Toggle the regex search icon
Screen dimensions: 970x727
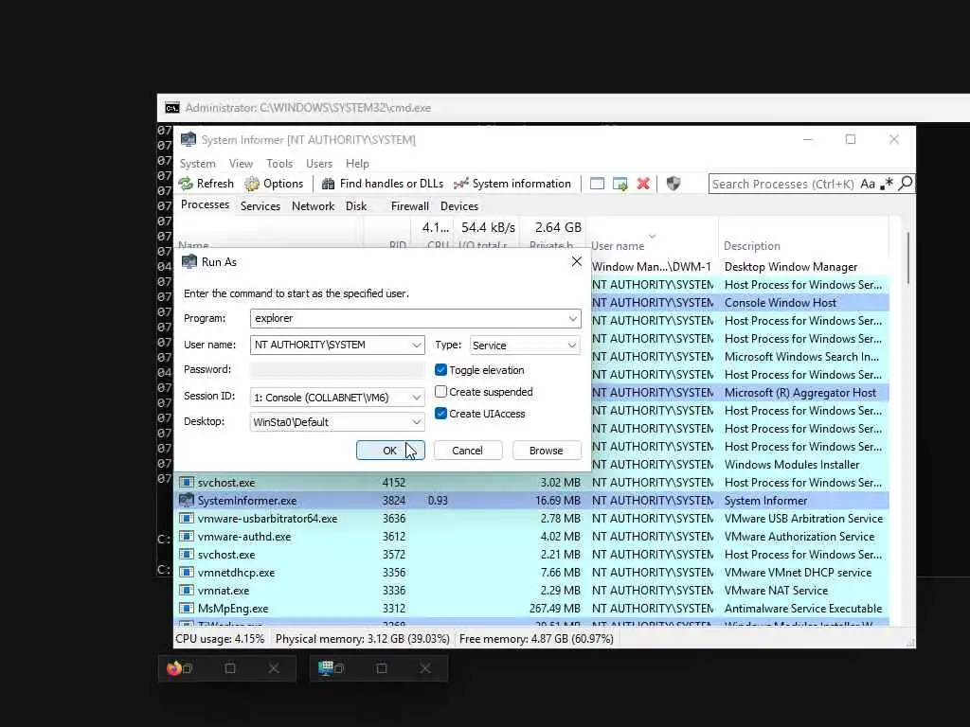(887, 184)
